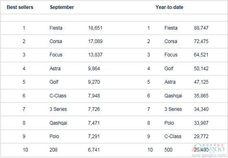Viewport: 228px width, 158px height.
Task: Select the Polo value 7,291
Action: pyautogui.click(x=94, y=136)
